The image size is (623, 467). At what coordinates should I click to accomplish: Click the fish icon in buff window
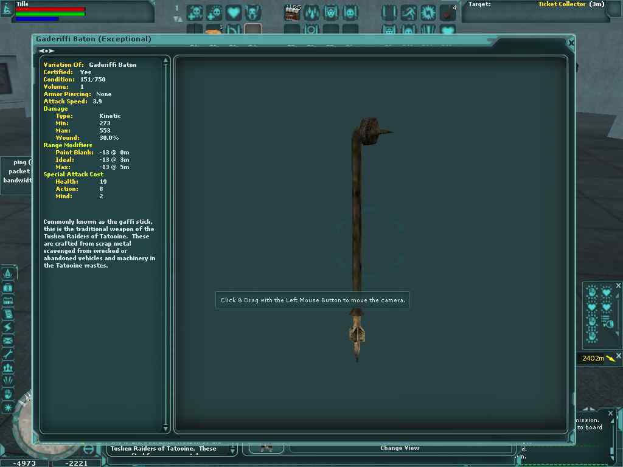coord(607,322)
